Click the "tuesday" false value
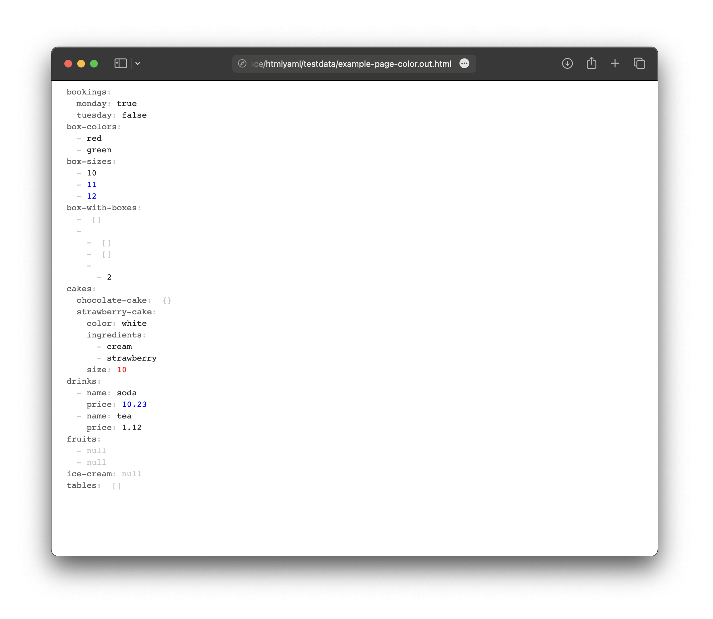Image resolution: width=713 pixels, height=619 pixels. (134, 115)
